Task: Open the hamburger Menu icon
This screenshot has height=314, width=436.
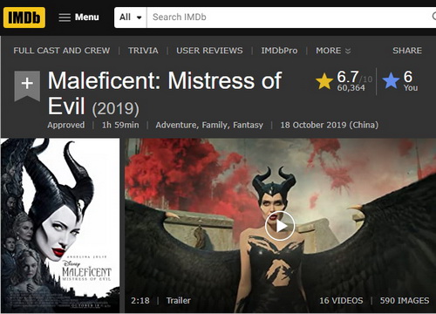Action: click(x=65, y=17)
